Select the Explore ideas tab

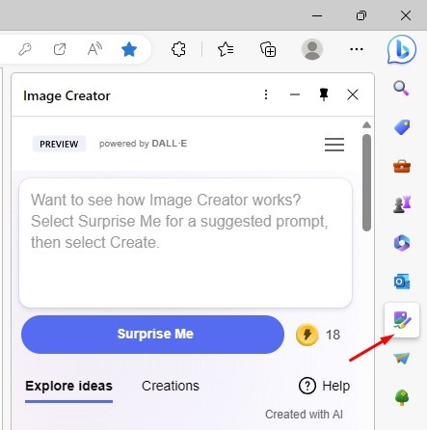click(68, 386)
